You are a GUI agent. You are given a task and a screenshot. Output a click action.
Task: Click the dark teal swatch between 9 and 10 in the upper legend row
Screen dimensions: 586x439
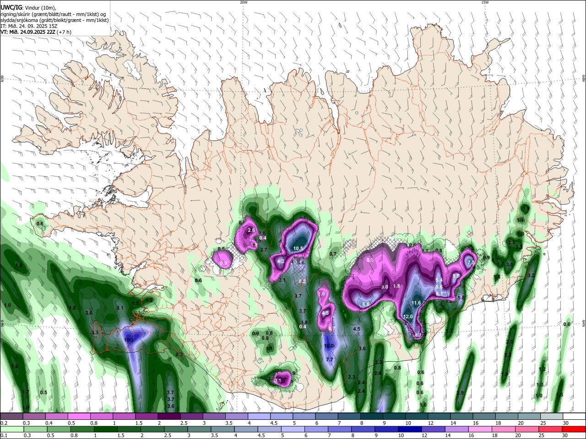[x=394, y=416]
